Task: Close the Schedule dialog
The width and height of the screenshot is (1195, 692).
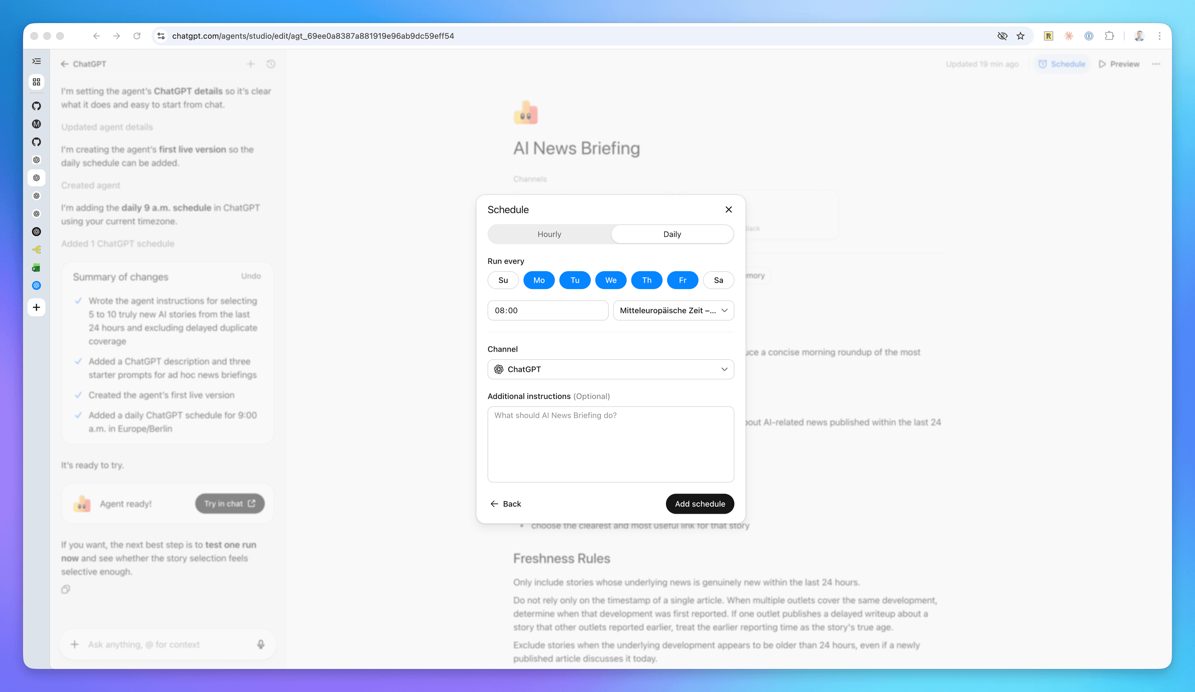Action: [x=729, y=209]
